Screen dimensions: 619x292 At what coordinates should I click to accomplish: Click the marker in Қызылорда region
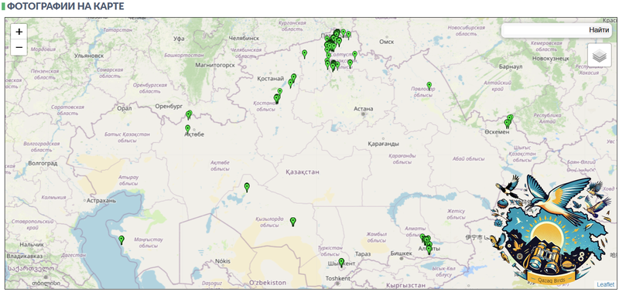(x=293, y=222)
